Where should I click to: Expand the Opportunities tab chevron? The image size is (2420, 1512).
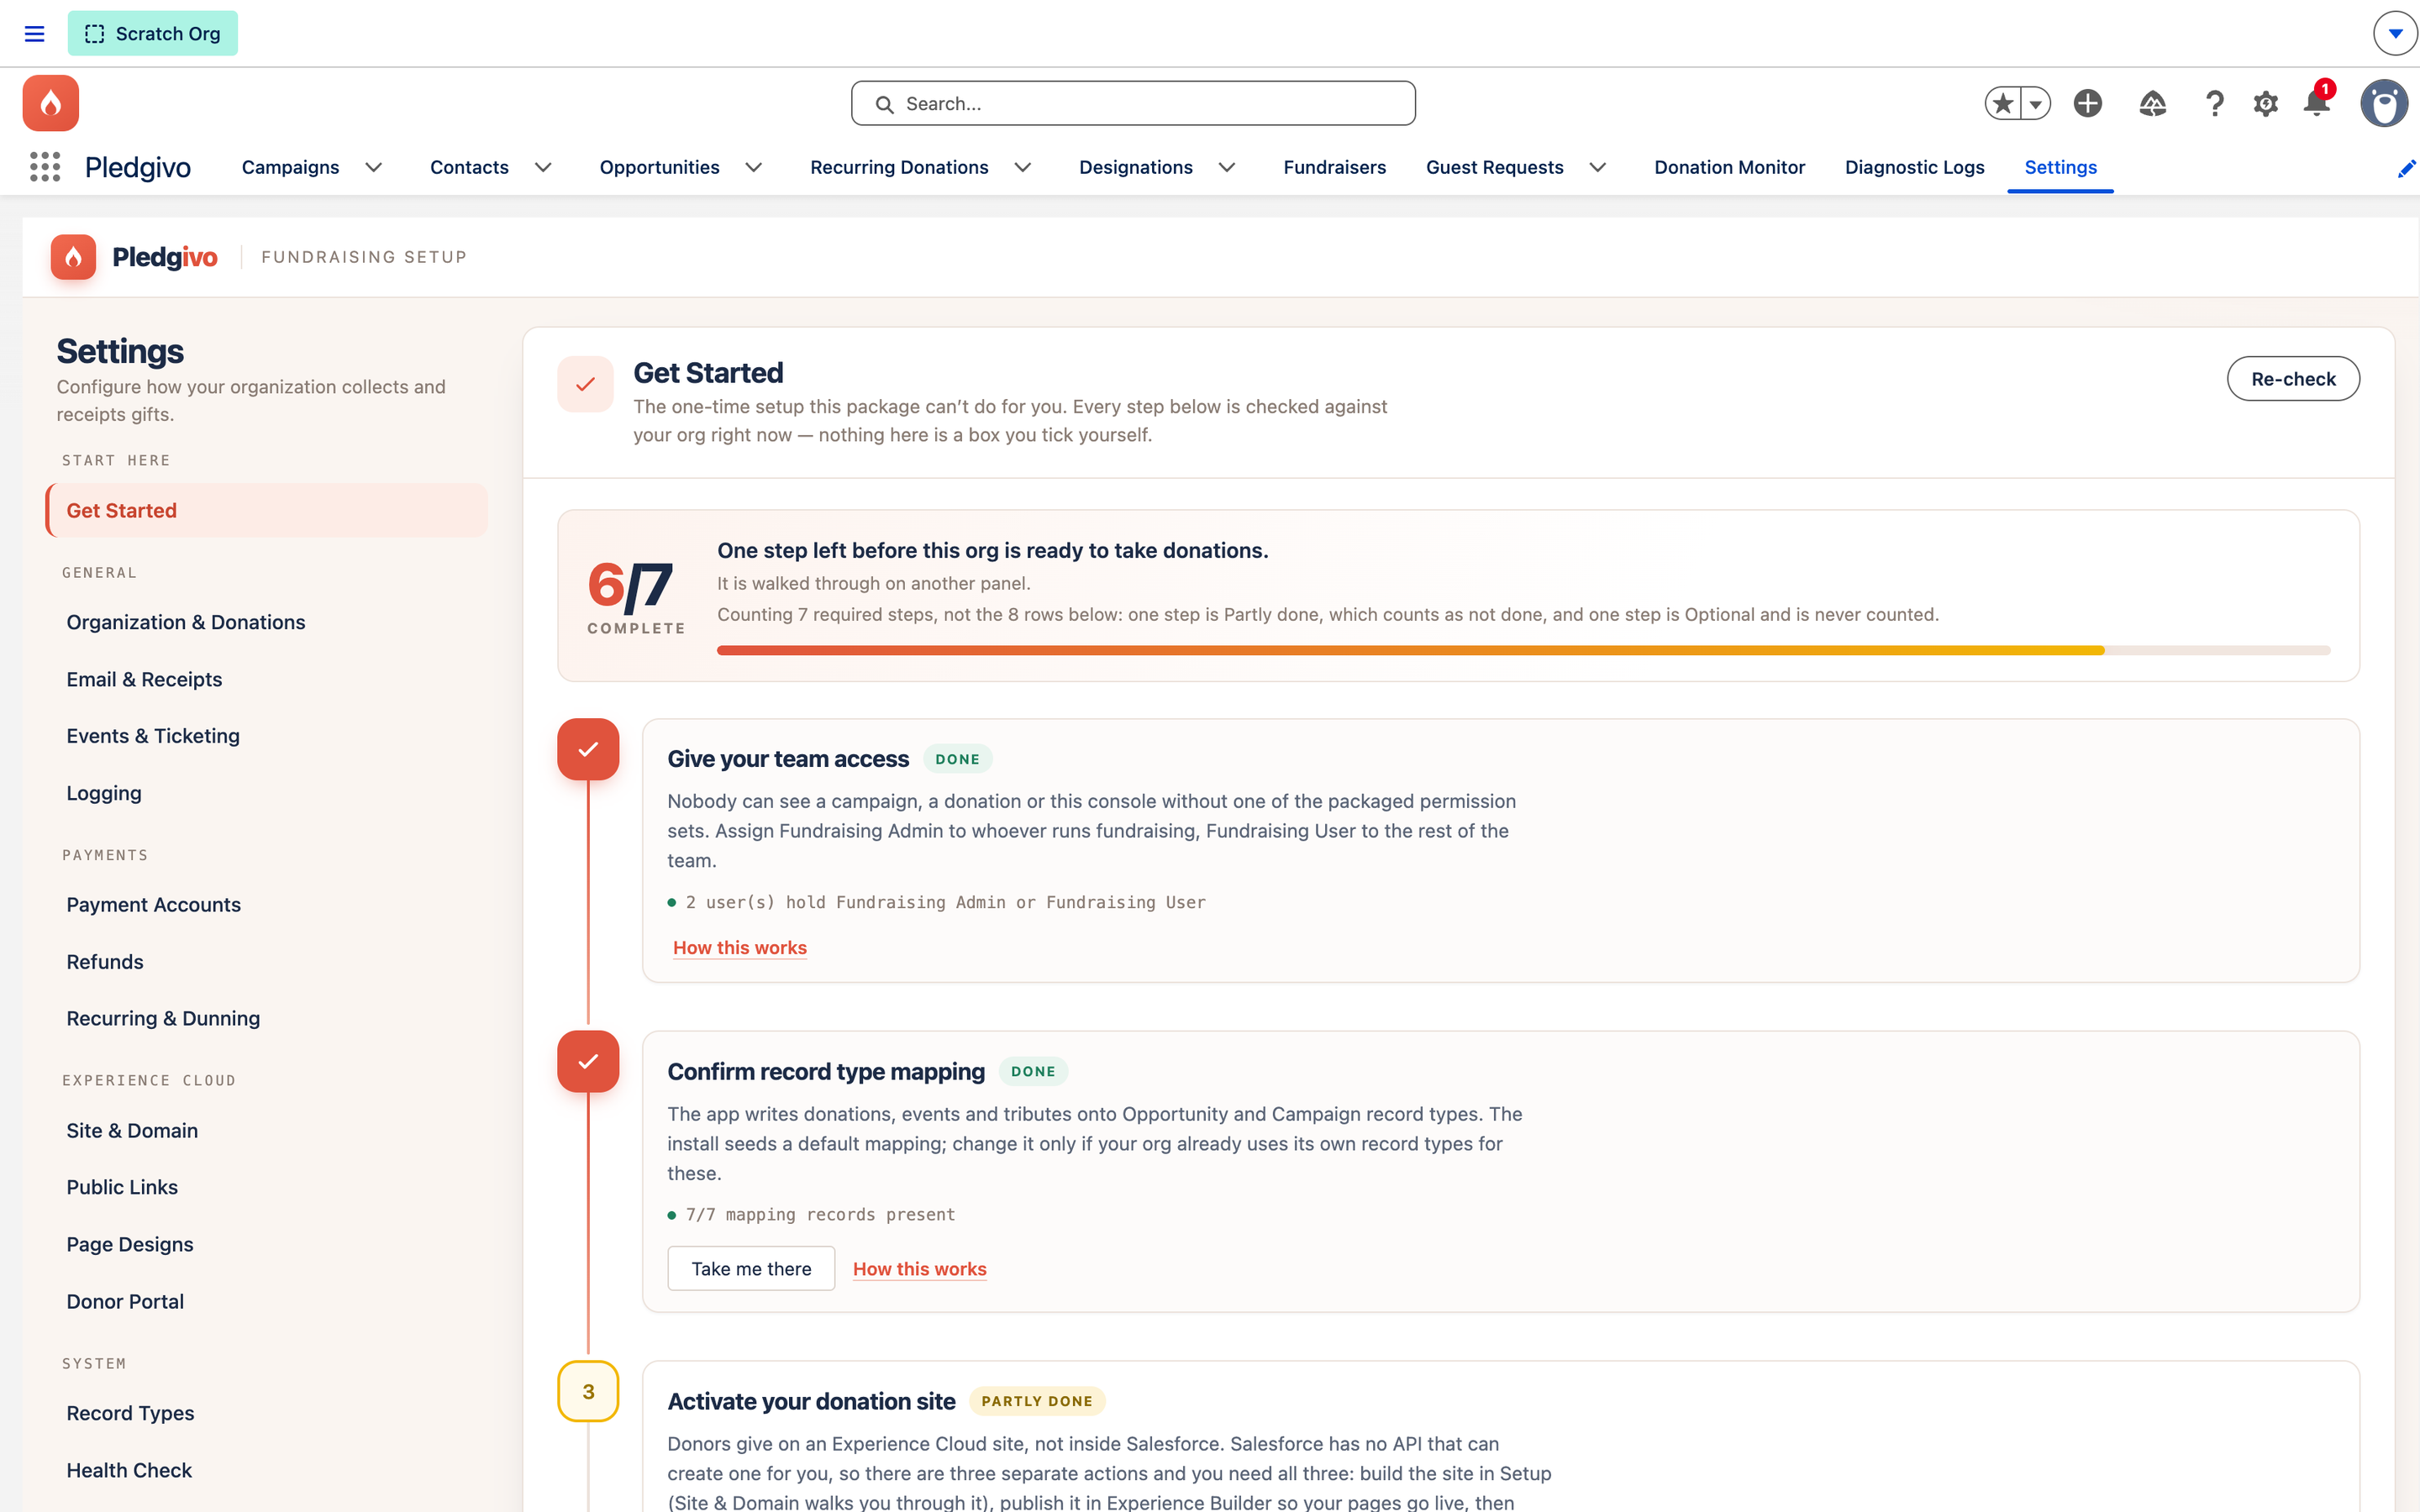754,167
